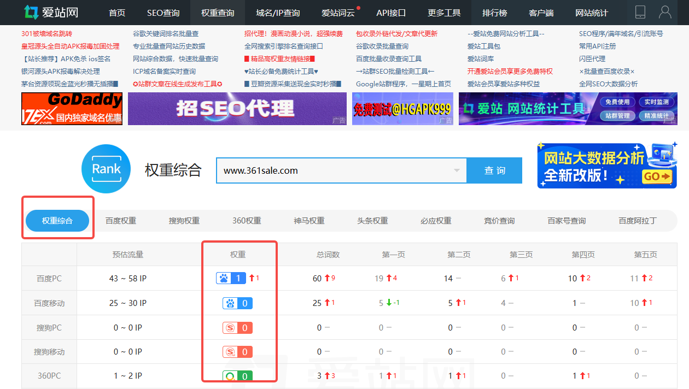Switch to the 搜狗权重 tab
This screenshot has width=689, height=389.
184,221
